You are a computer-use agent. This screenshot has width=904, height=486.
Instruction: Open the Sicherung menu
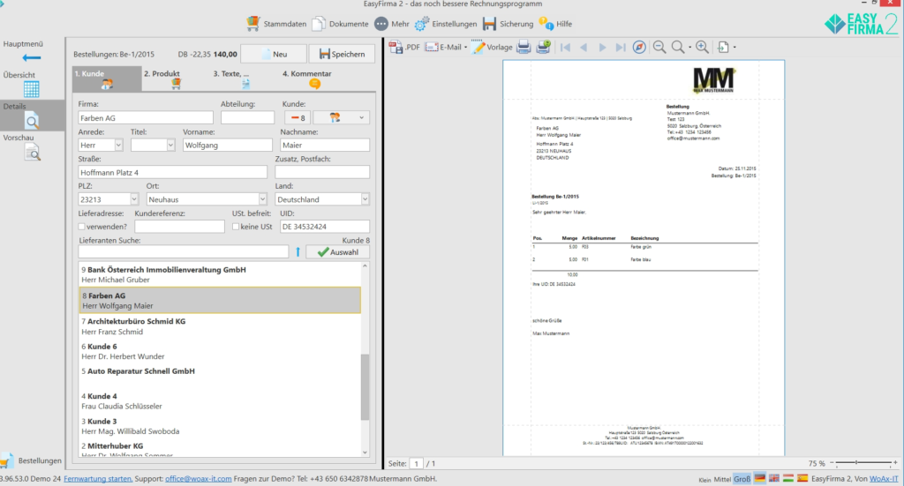pos(508,24)
